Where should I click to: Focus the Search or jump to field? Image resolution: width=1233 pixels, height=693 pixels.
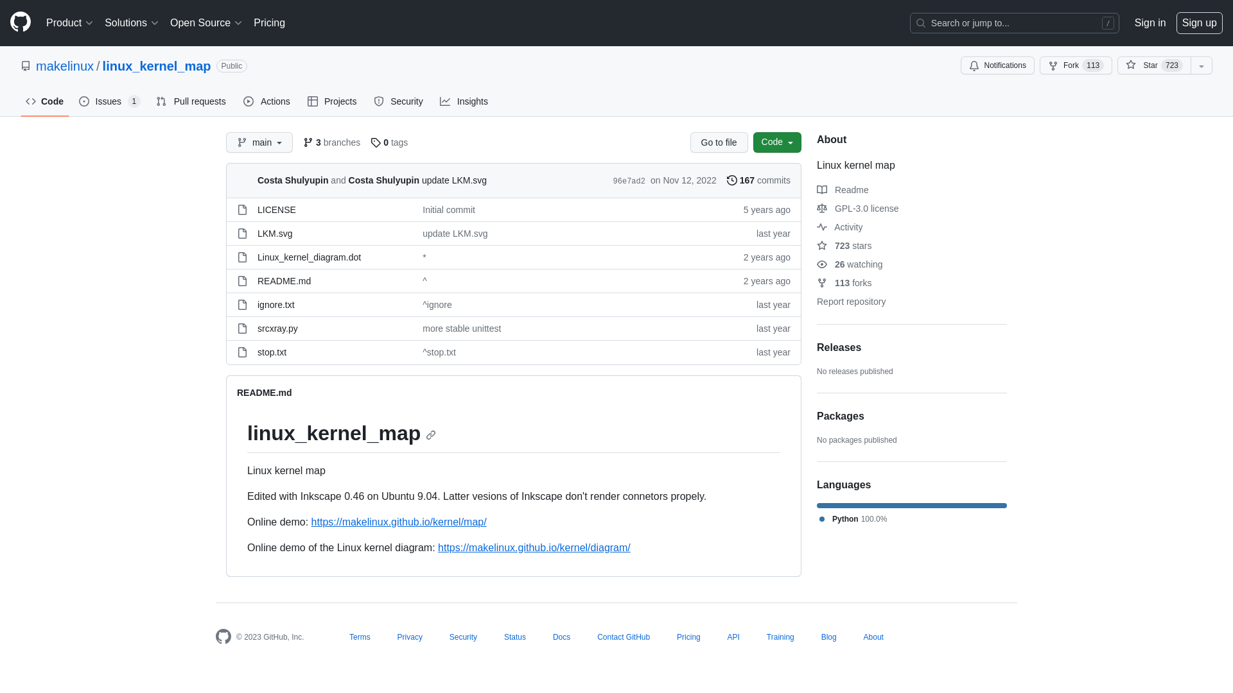tap(1015, 23)
